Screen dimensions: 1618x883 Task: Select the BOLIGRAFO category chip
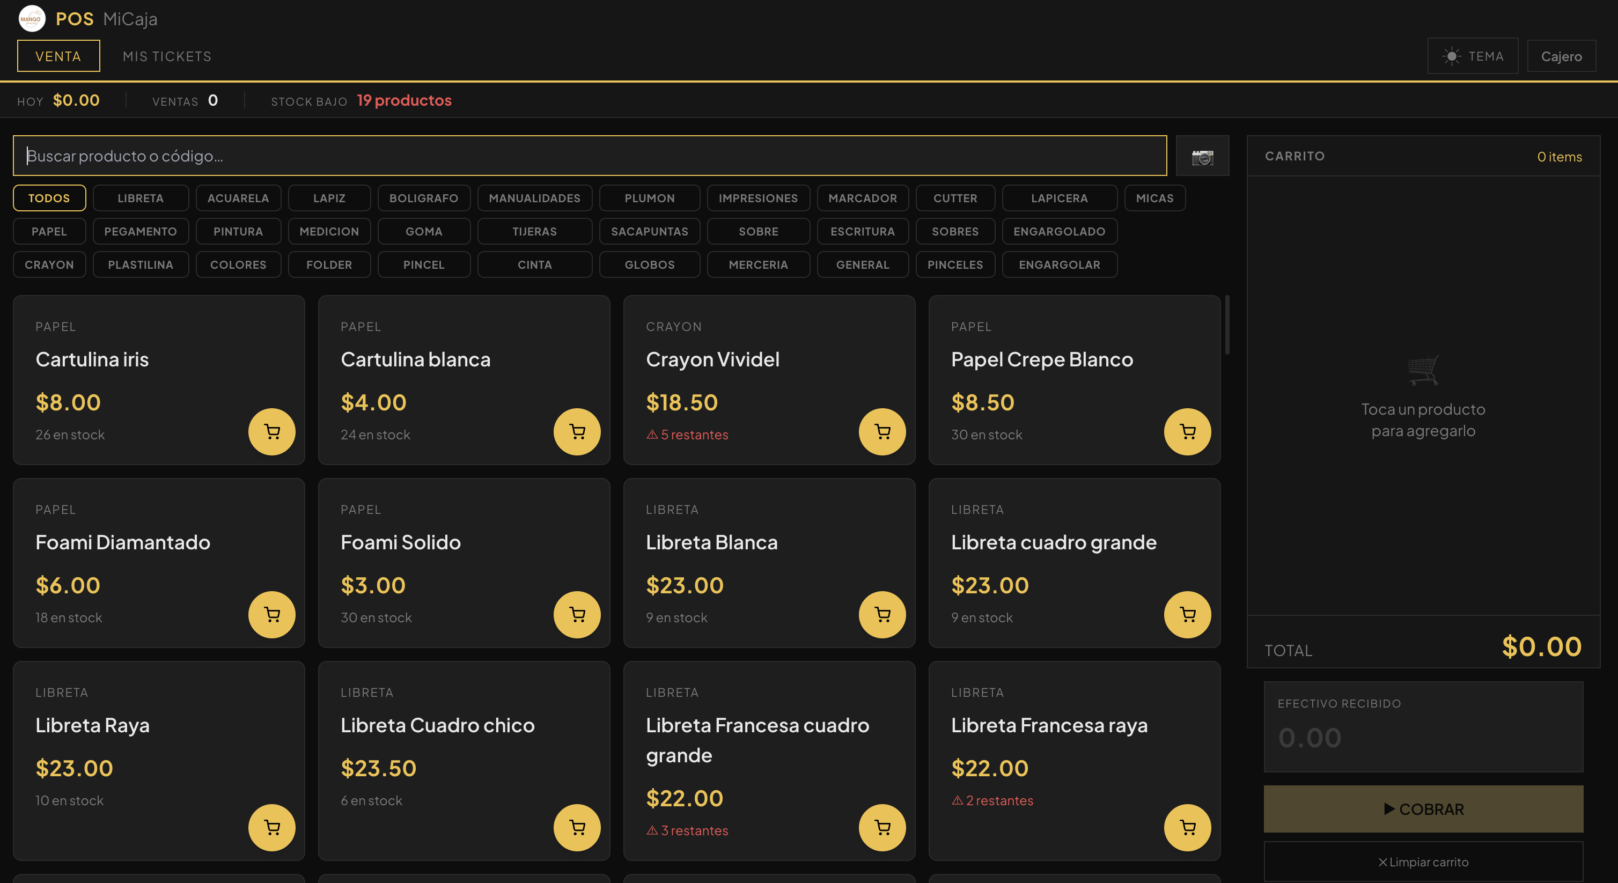(x=424, y=198)
